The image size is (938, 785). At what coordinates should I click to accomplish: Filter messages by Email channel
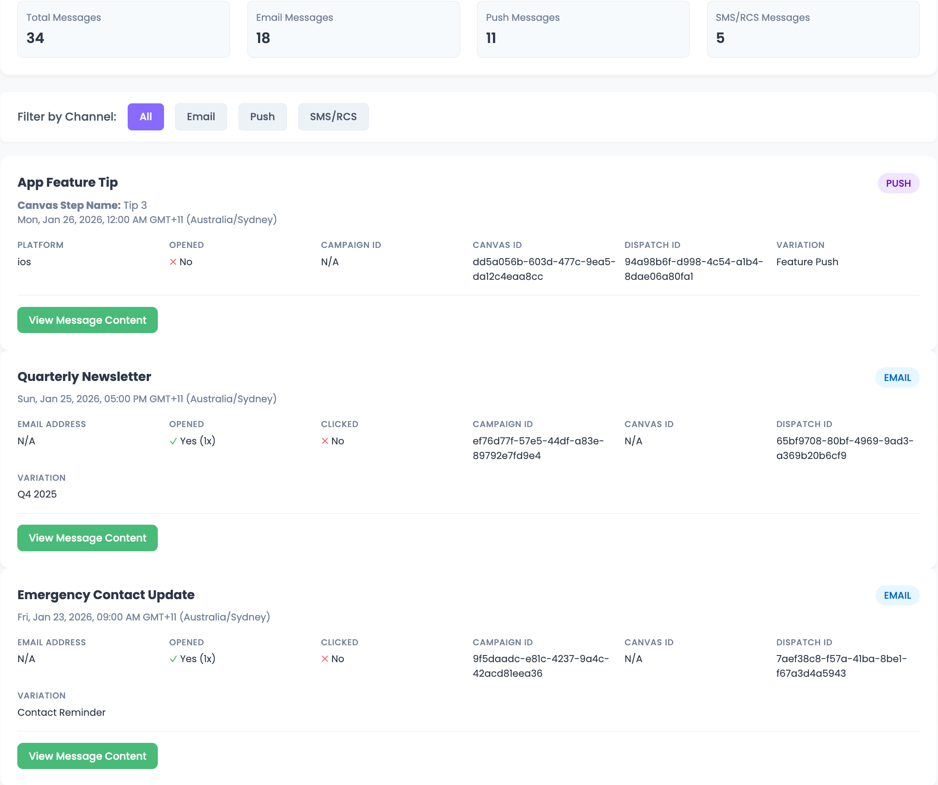[200, 117]
